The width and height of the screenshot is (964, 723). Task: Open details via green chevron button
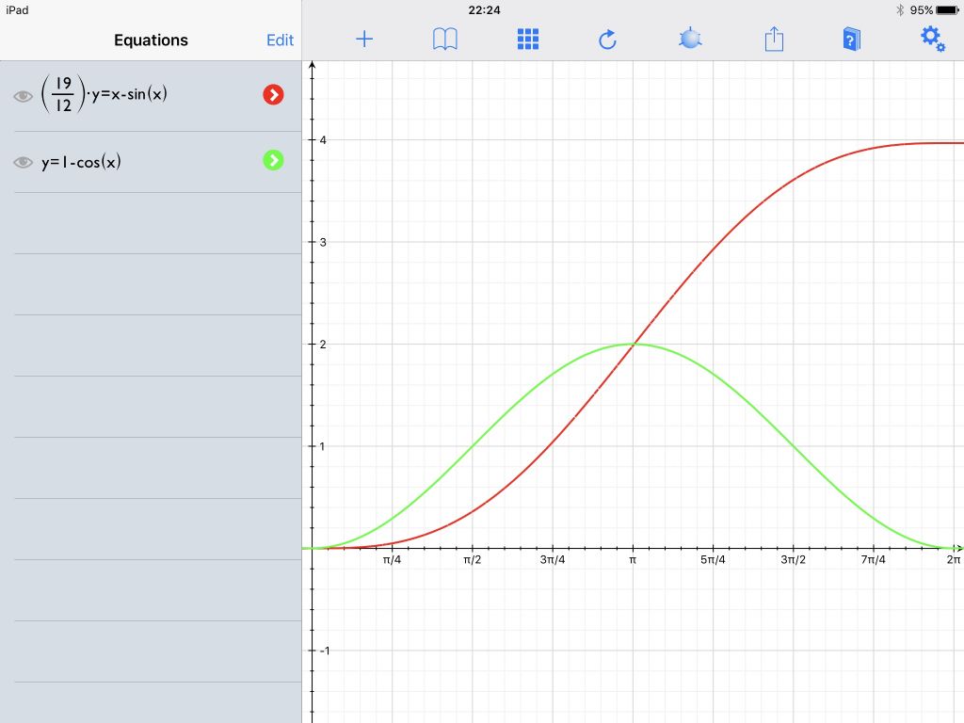(274, 160)
